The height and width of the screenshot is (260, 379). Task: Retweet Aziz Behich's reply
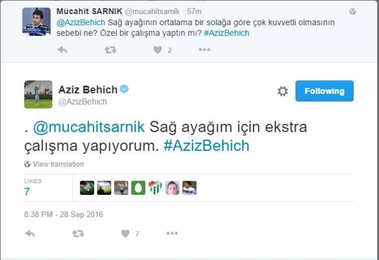coord(78,233)
